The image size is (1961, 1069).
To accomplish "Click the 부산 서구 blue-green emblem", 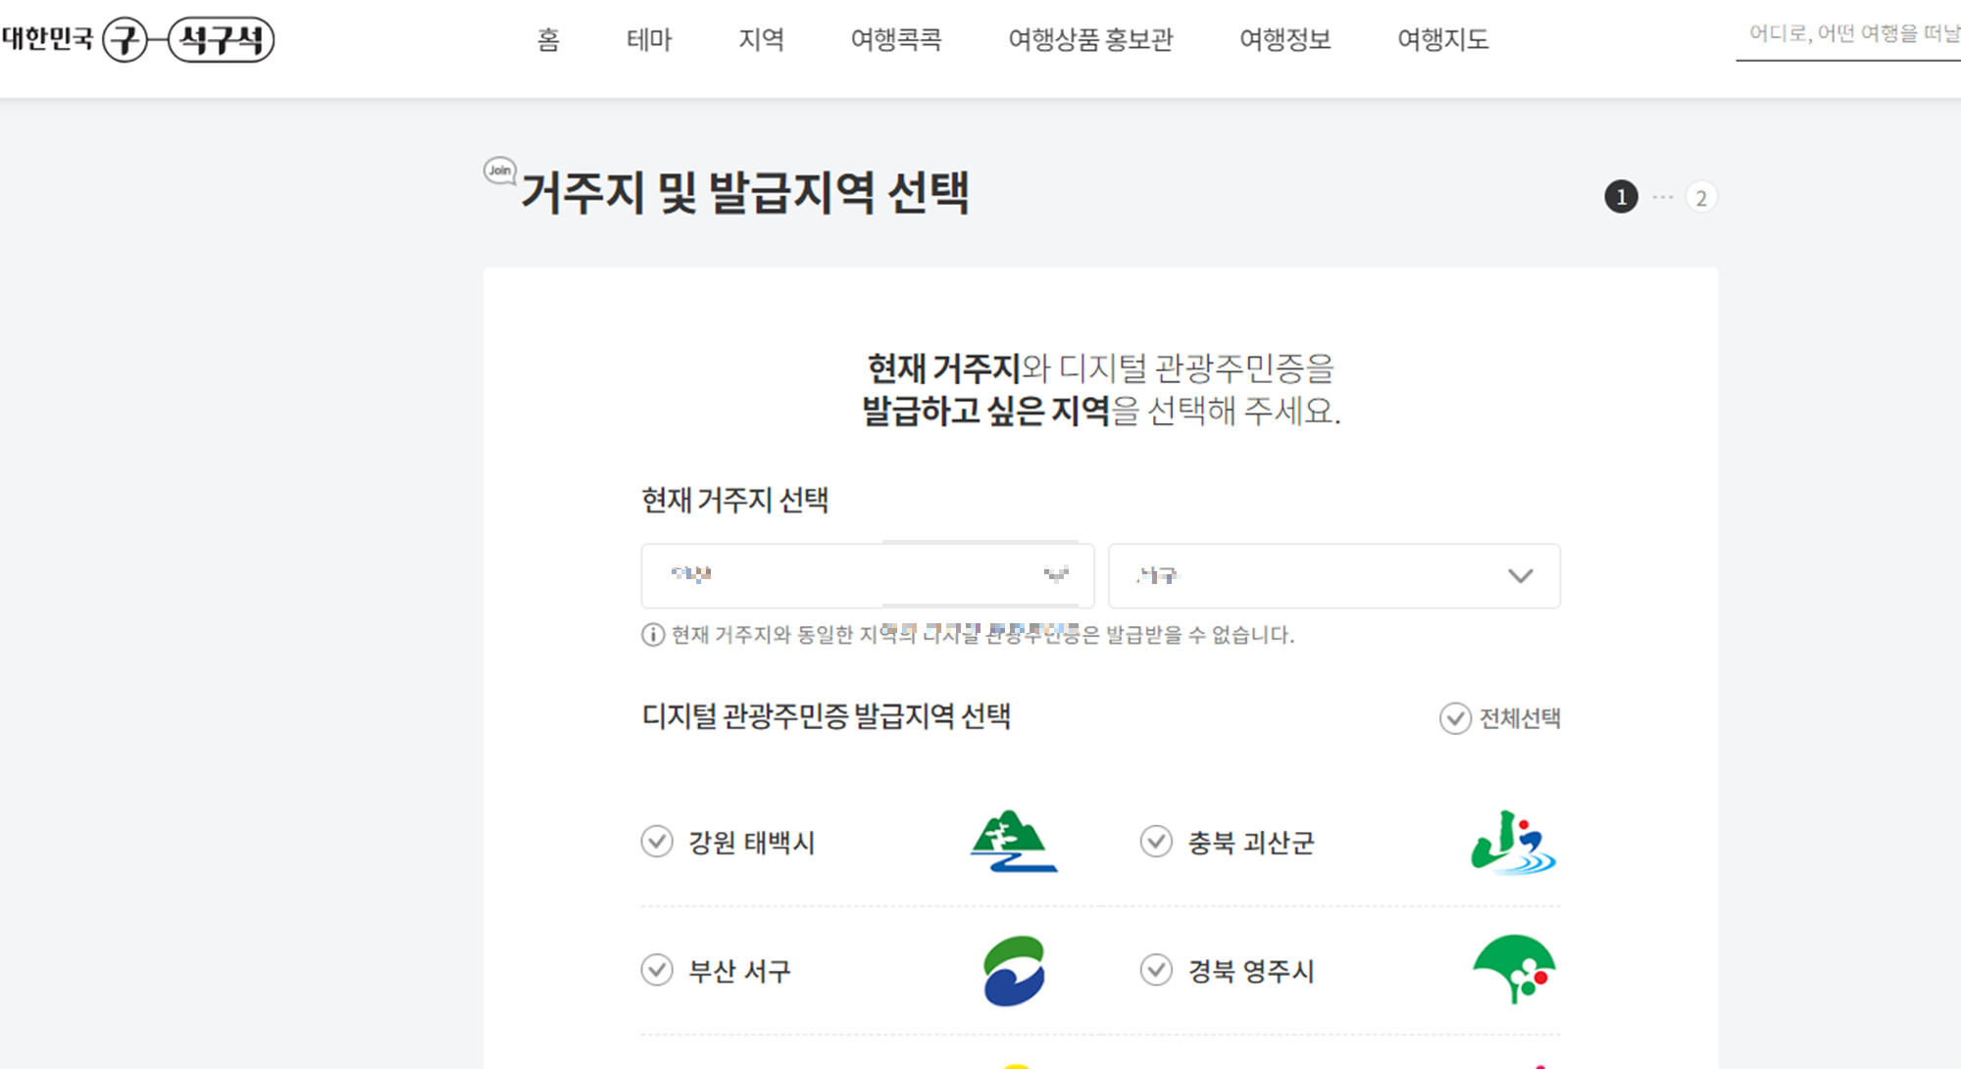I will tap(1014, 970).
